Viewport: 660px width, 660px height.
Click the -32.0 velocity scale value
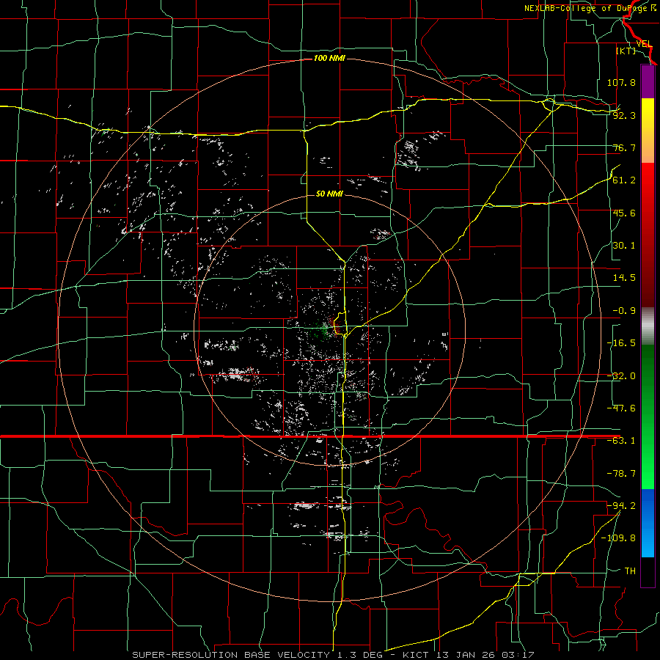(x=621, y=376)
